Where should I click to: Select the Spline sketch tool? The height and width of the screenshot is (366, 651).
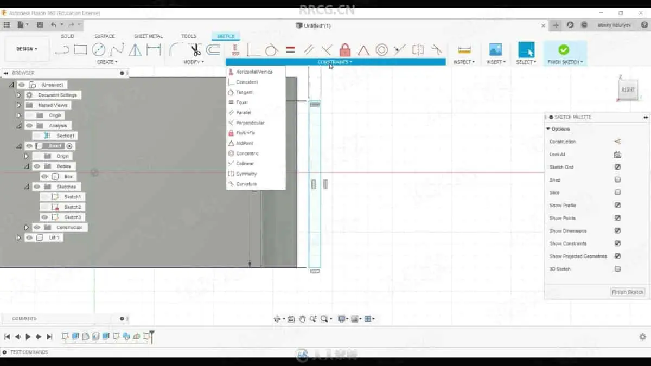(117, 50)
